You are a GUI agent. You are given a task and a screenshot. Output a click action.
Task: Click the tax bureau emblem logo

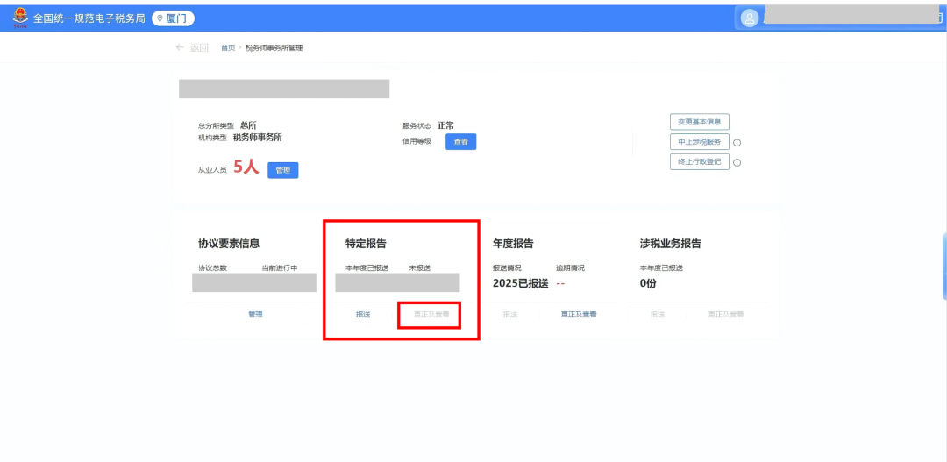[20, 18]
